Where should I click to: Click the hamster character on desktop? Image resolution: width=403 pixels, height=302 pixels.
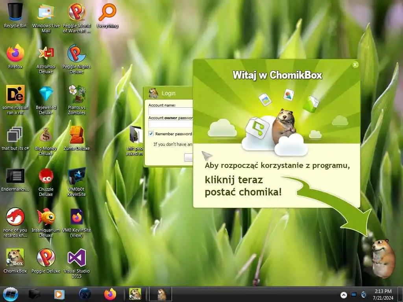coord(383,258)
